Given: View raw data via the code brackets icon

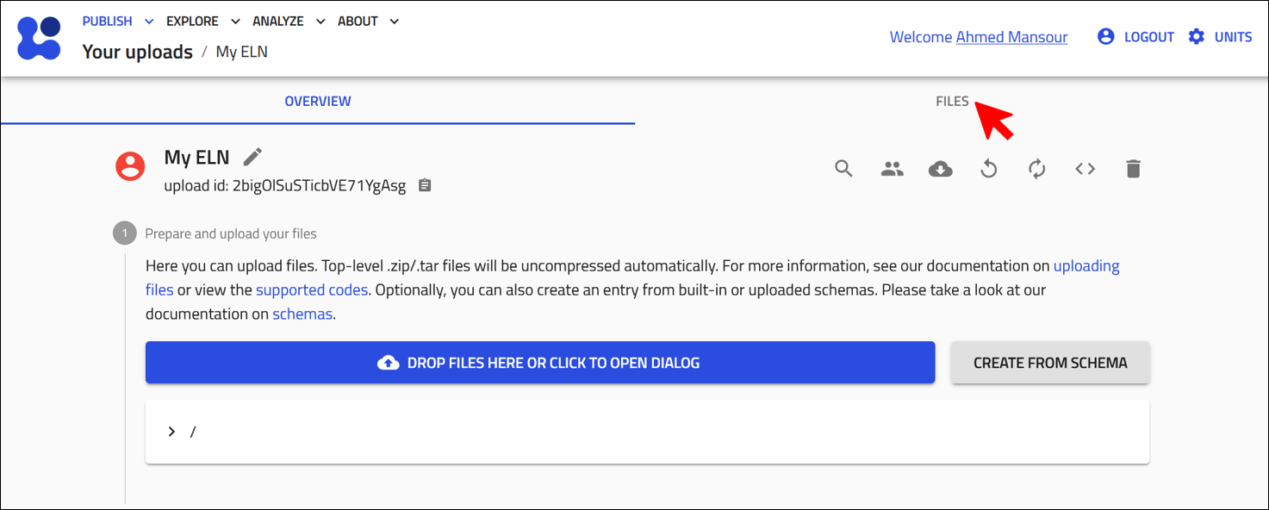Looking at the screenshot, I should 1085,169.
